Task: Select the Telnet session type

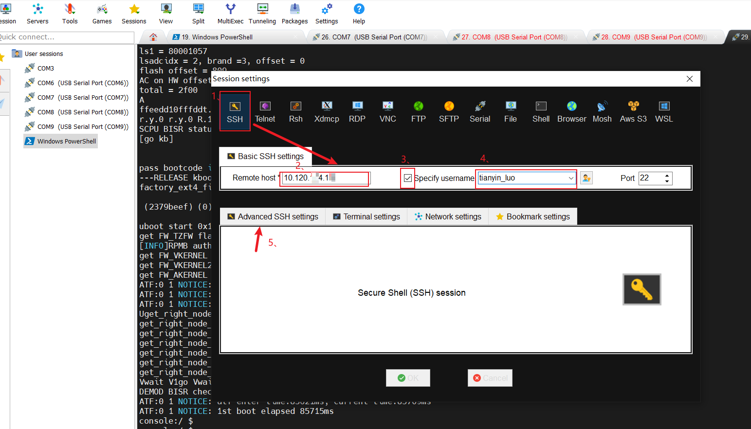Action: click(265, 111)
